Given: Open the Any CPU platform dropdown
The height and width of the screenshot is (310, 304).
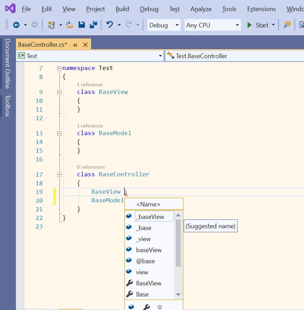Looking at the screenshot, I should coord(213,25).
